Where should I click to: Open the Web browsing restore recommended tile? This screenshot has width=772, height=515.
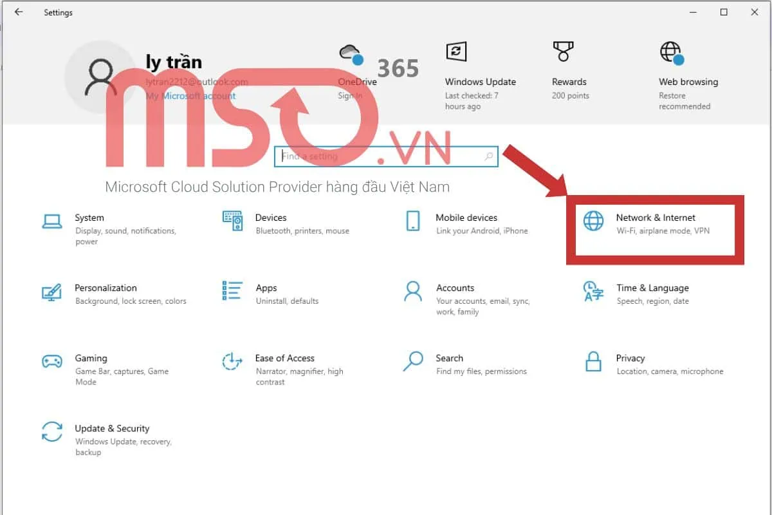click(688, 77)
